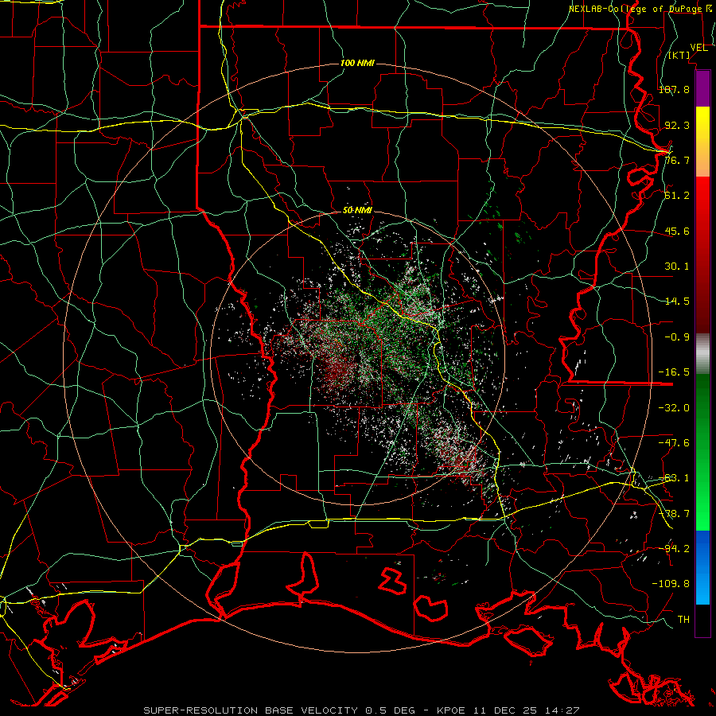Image resolution: width=716 pixels, height=716 pixels.
Task: Click the yellow-orange segment of the color bar
Action: 702,142
